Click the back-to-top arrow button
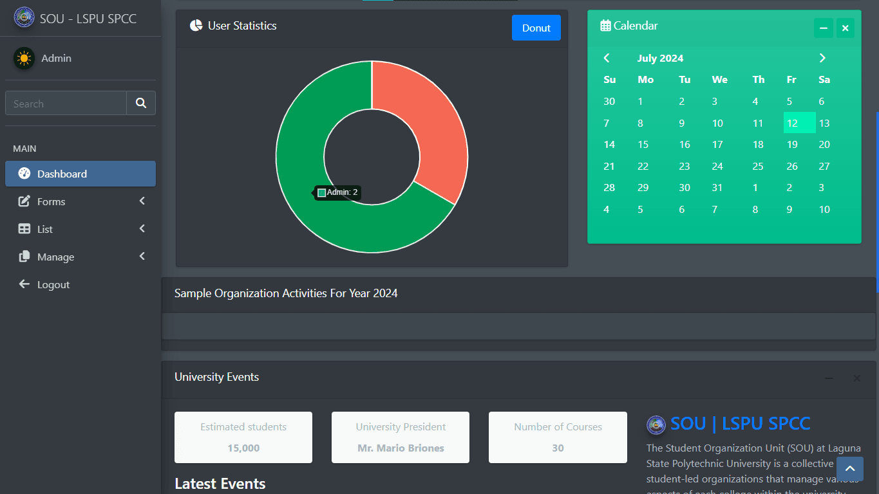This screenshot has width=879, height=494. click(850, 470)
